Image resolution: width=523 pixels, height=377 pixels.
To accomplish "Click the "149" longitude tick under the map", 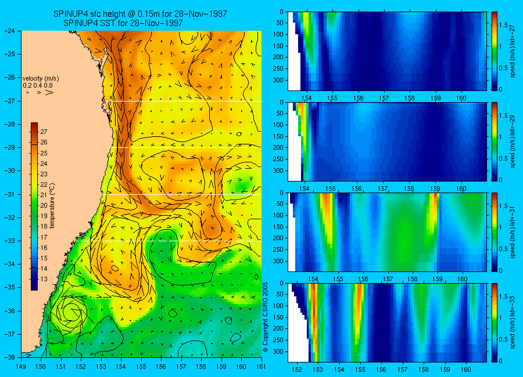I will tap(21, 367).
